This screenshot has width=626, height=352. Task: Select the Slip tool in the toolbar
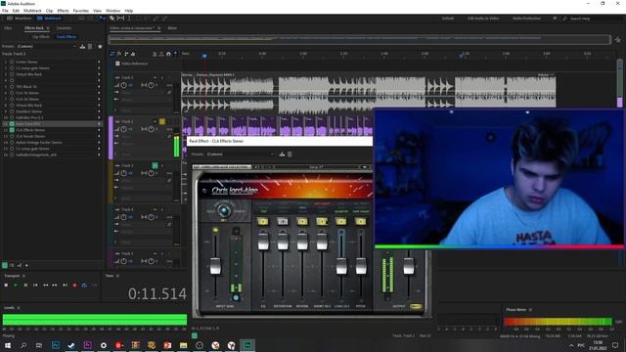point(120,18)
